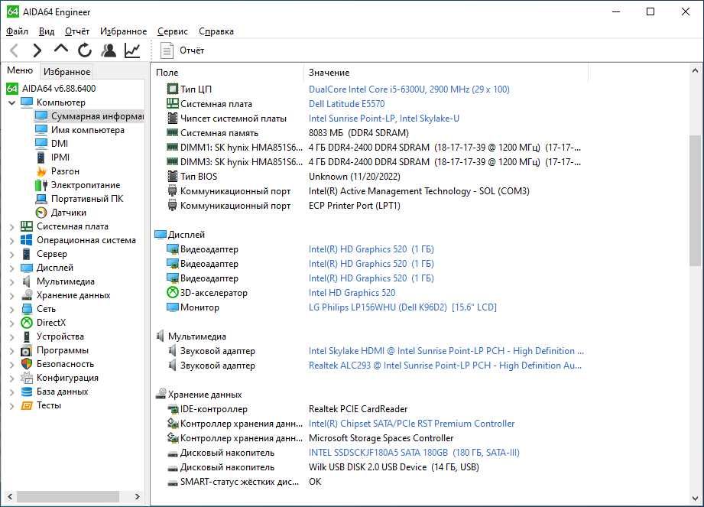Refresh the page with the circular arrow icon
Viewport: 704px width, 507px height.
[84, 50]
